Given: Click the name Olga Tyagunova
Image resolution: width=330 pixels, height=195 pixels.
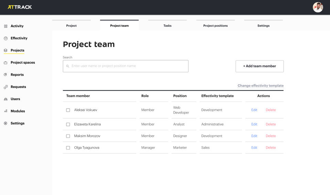Looking at the screenshot, I should [x=87, y=148].
